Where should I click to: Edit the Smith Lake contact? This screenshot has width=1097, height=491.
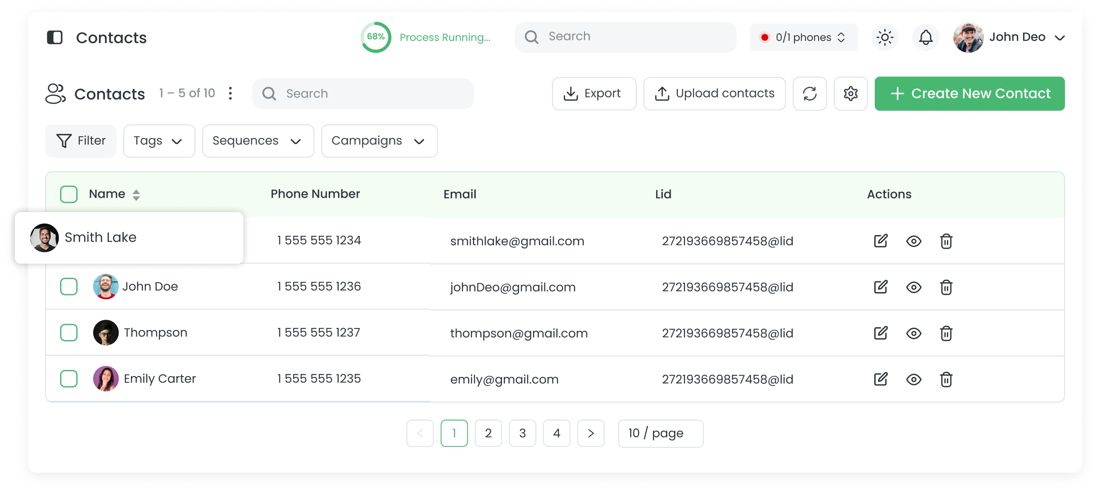881,241
